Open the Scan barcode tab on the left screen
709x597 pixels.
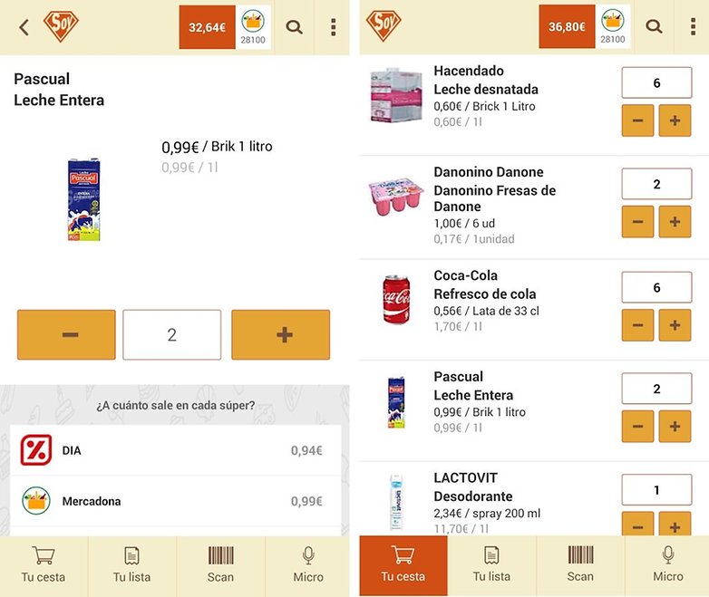(220, 565)
